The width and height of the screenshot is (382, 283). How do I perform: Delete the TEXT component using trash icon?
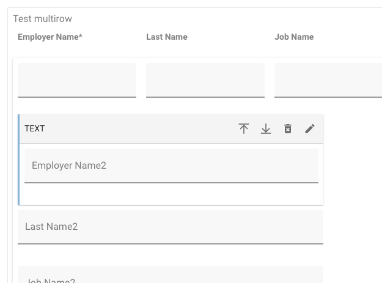(x=288, y=129)
